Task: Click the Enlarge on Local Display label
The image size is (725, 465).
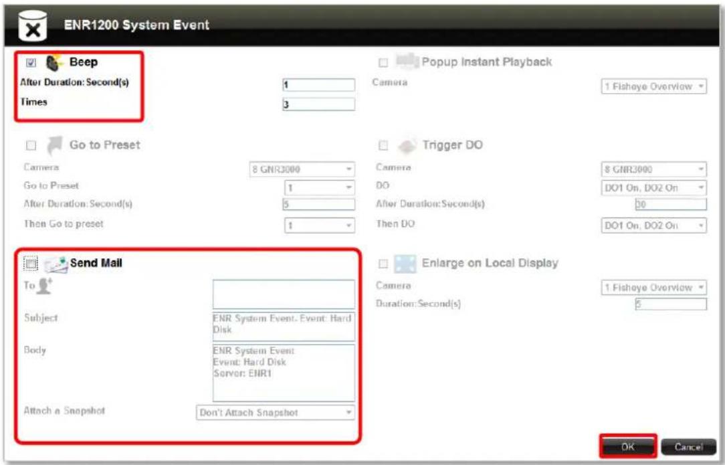Action: [490, 263]
